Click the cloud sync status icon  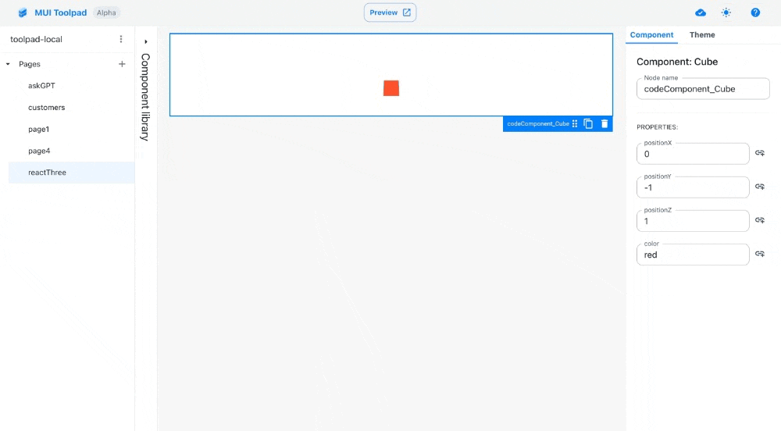pos(701,12)
